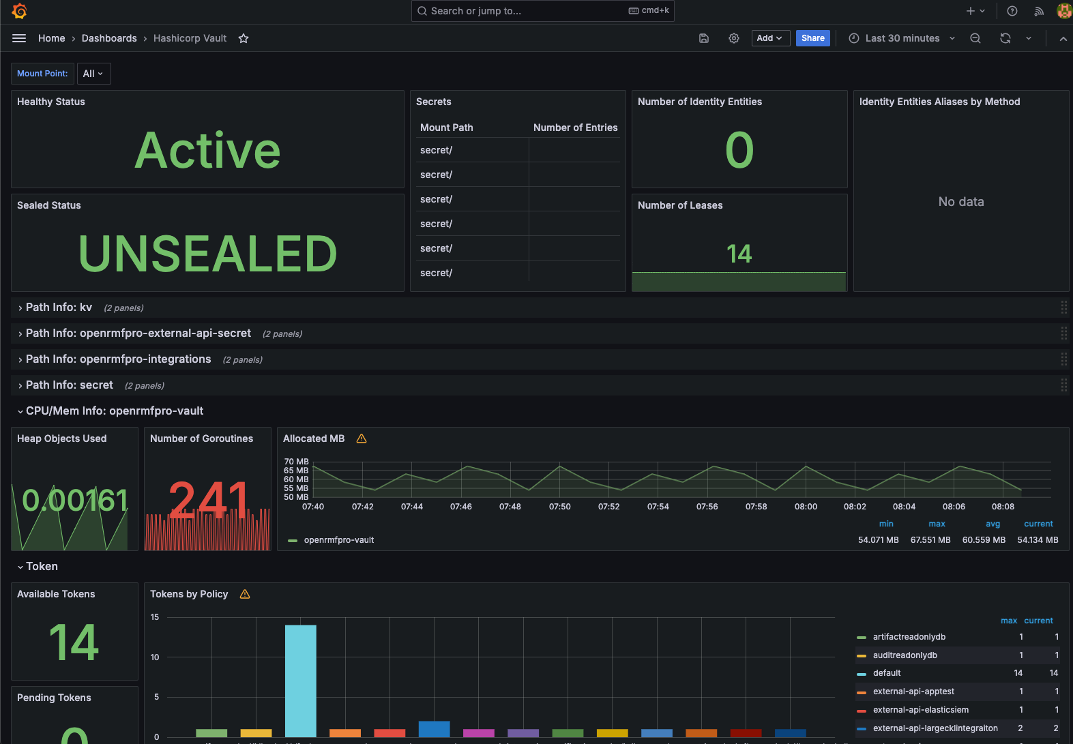Open the news feed icon

[1039, 11]
